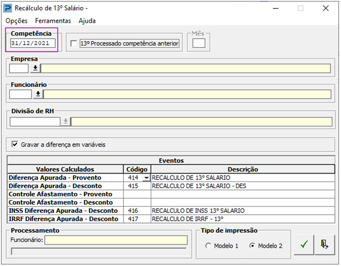Click the Empresa code input field
Viewport: 341px width, 266px height.
click(19, 69)
